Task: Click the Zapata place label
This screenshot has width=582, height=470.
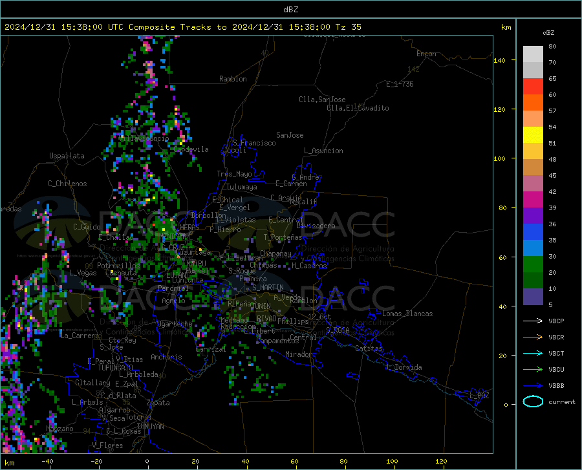Action: pyautogui.click(x=158, y=403)
